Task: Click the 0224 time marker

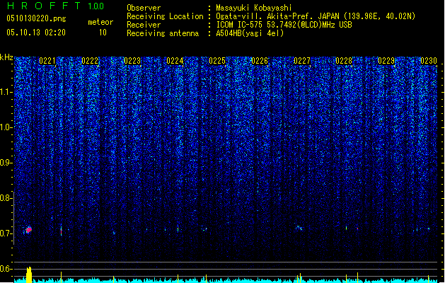Action: pyautogui.click(x=175, y=61)
